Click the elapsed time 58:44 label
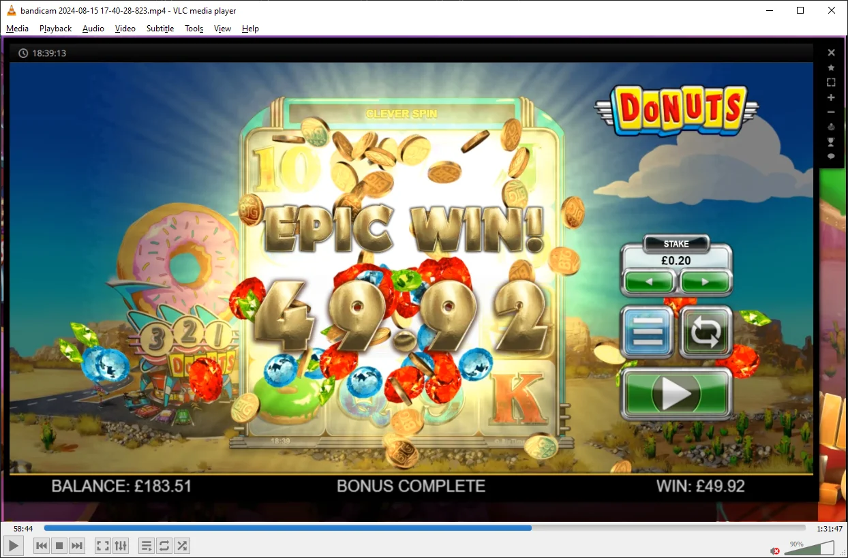Viewport: 848px width, 558px height. pyautogui.click(x=23, y=528)
